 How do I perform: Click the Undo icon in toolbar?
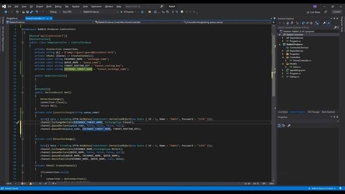(x=37, y=12)
